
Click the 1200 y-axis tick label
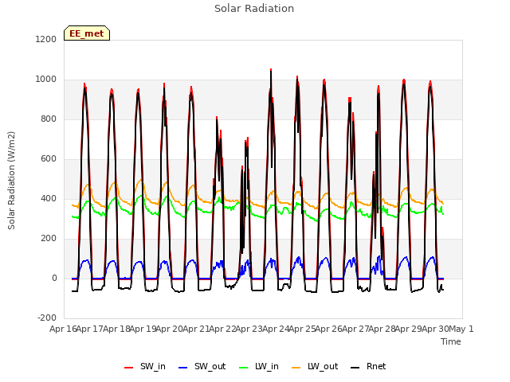46,39
